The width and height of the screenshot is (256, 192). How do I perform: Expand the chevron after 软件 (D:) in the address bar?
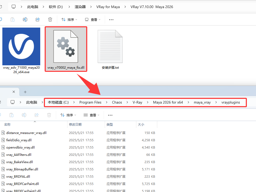click(x=69, y=7)
